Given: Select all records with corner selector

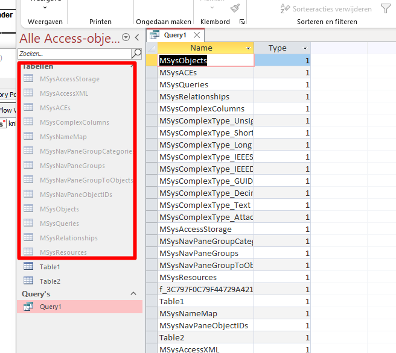Looking at the screenshot, I should [152, 48].
